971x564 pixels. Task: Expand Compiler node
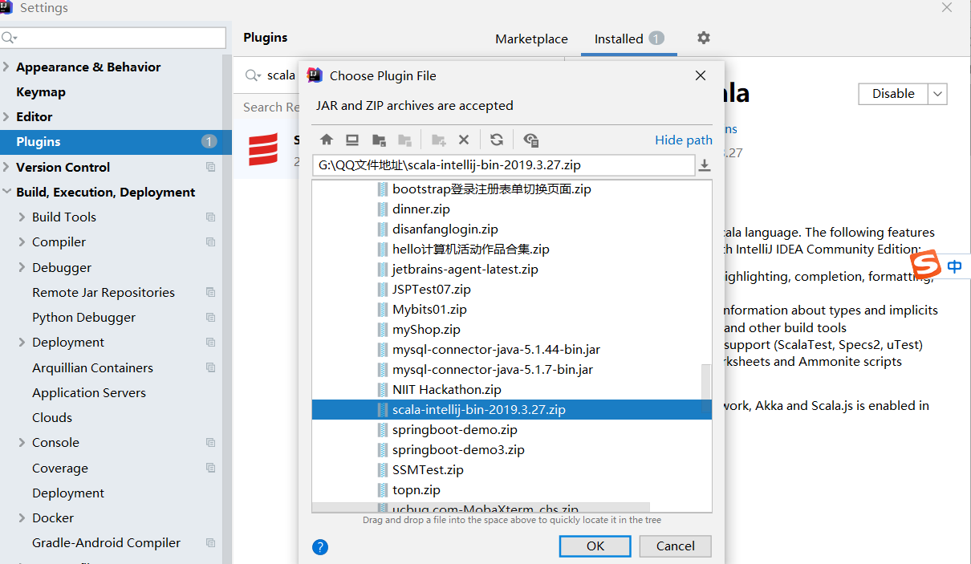(x=22, y=241)
